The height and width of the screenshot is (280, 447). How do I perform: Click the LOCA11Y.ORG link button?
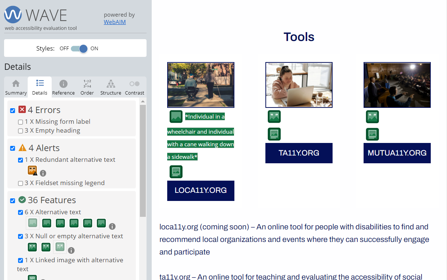click(x=200, y=191)
